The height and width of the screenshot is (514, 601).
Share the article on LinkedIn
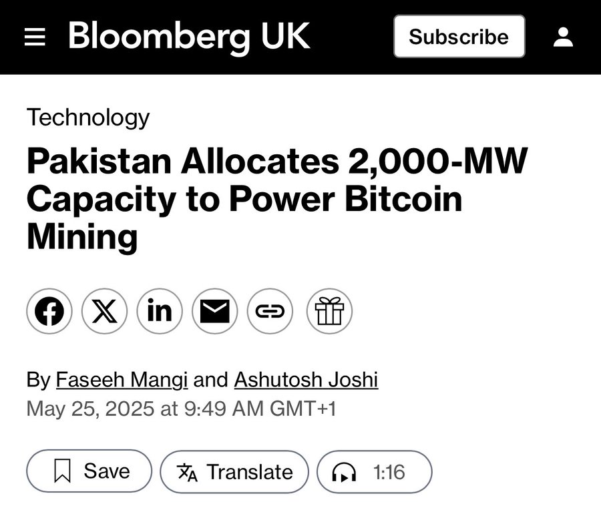point(160,311)
